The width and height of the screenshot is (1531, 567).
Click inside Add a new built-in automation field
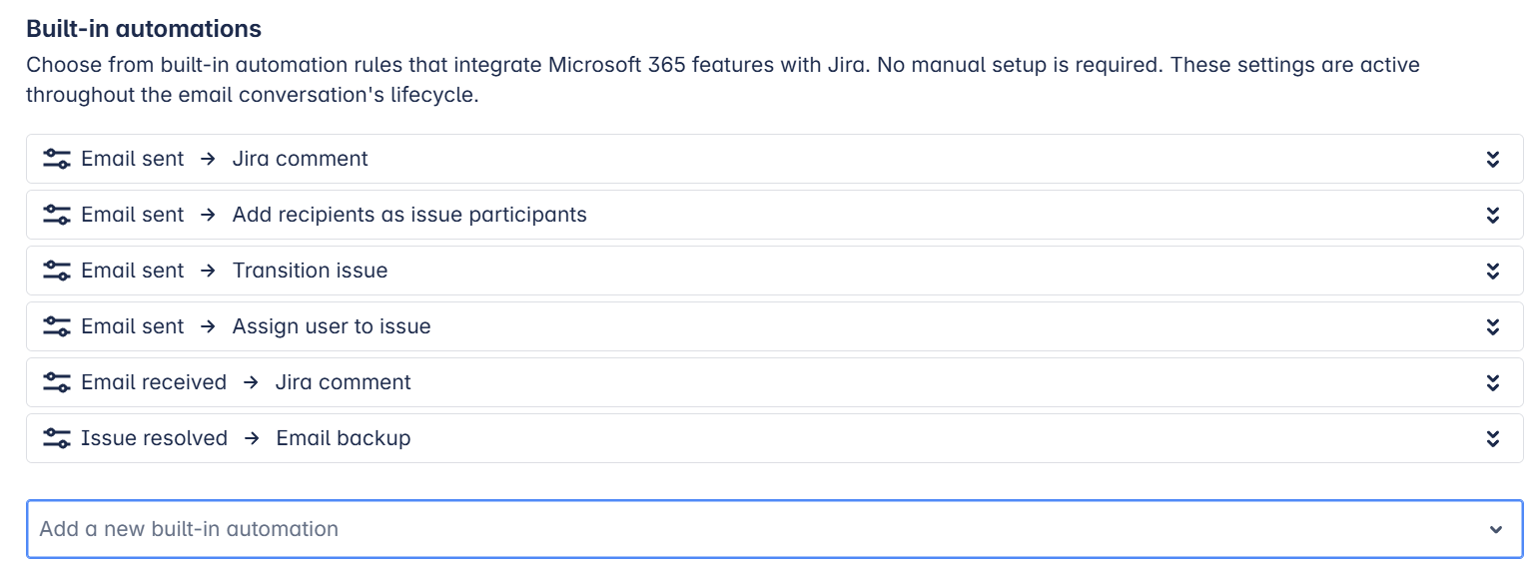tap(774, 529)
